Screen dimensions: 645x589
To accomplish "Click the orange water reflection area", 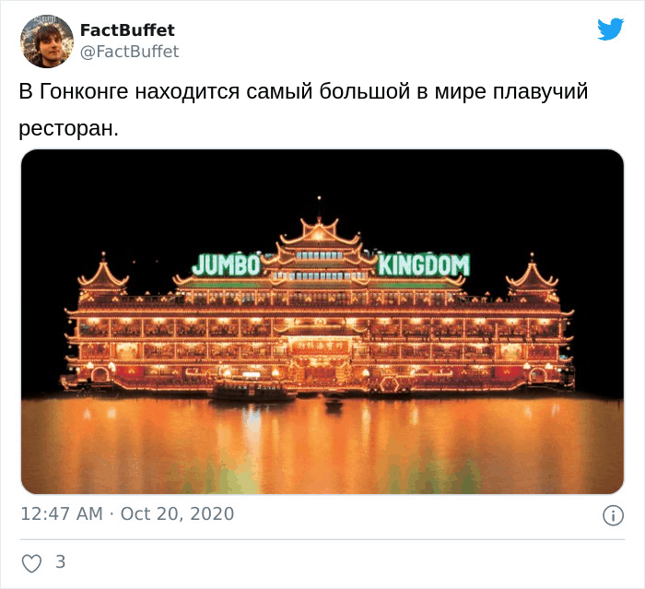I will click(x=322, y=445).
